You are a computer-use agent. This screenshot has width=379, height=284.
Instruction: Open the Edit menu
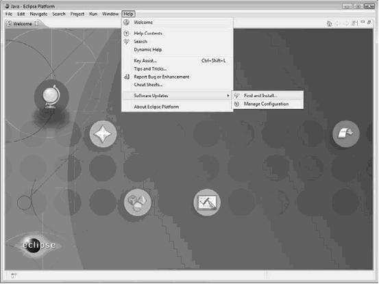pyautogui.click(x=21, y=14)
